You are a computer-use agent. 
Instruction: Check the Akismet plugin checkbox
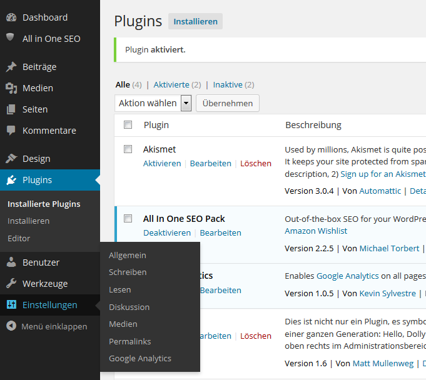click(x=128, y=149)
